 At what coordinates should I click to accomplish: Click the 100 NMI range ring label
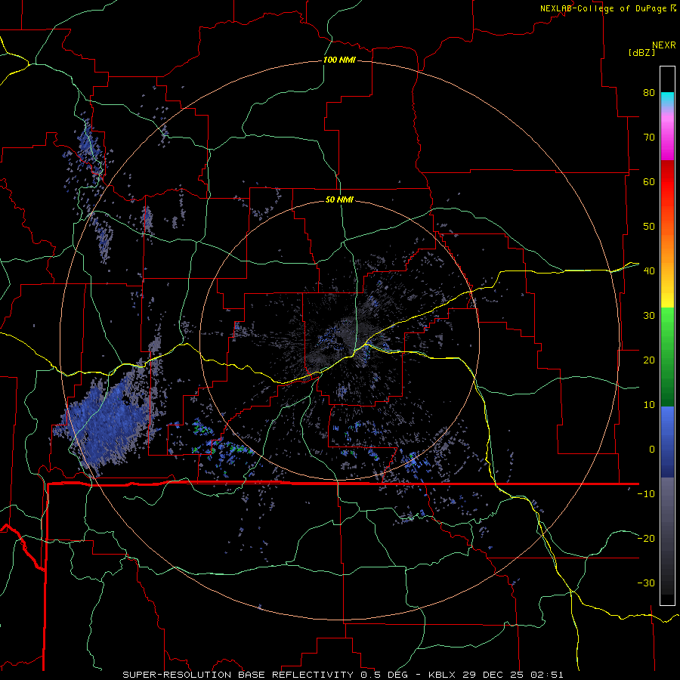339,60
